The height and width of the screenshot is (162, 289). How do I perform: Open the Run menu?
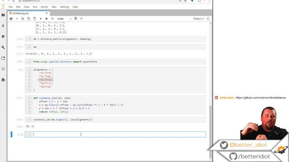(35, 7)
